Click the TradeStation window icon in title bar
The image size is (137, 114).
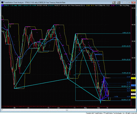[x=2, y=3]
